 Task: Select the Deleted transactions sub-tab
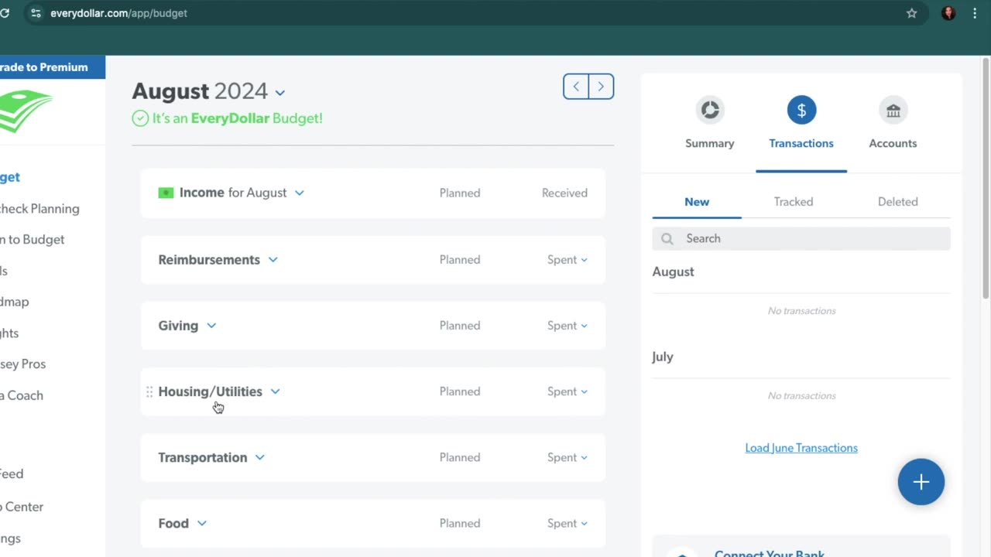(x=898, y=202)
